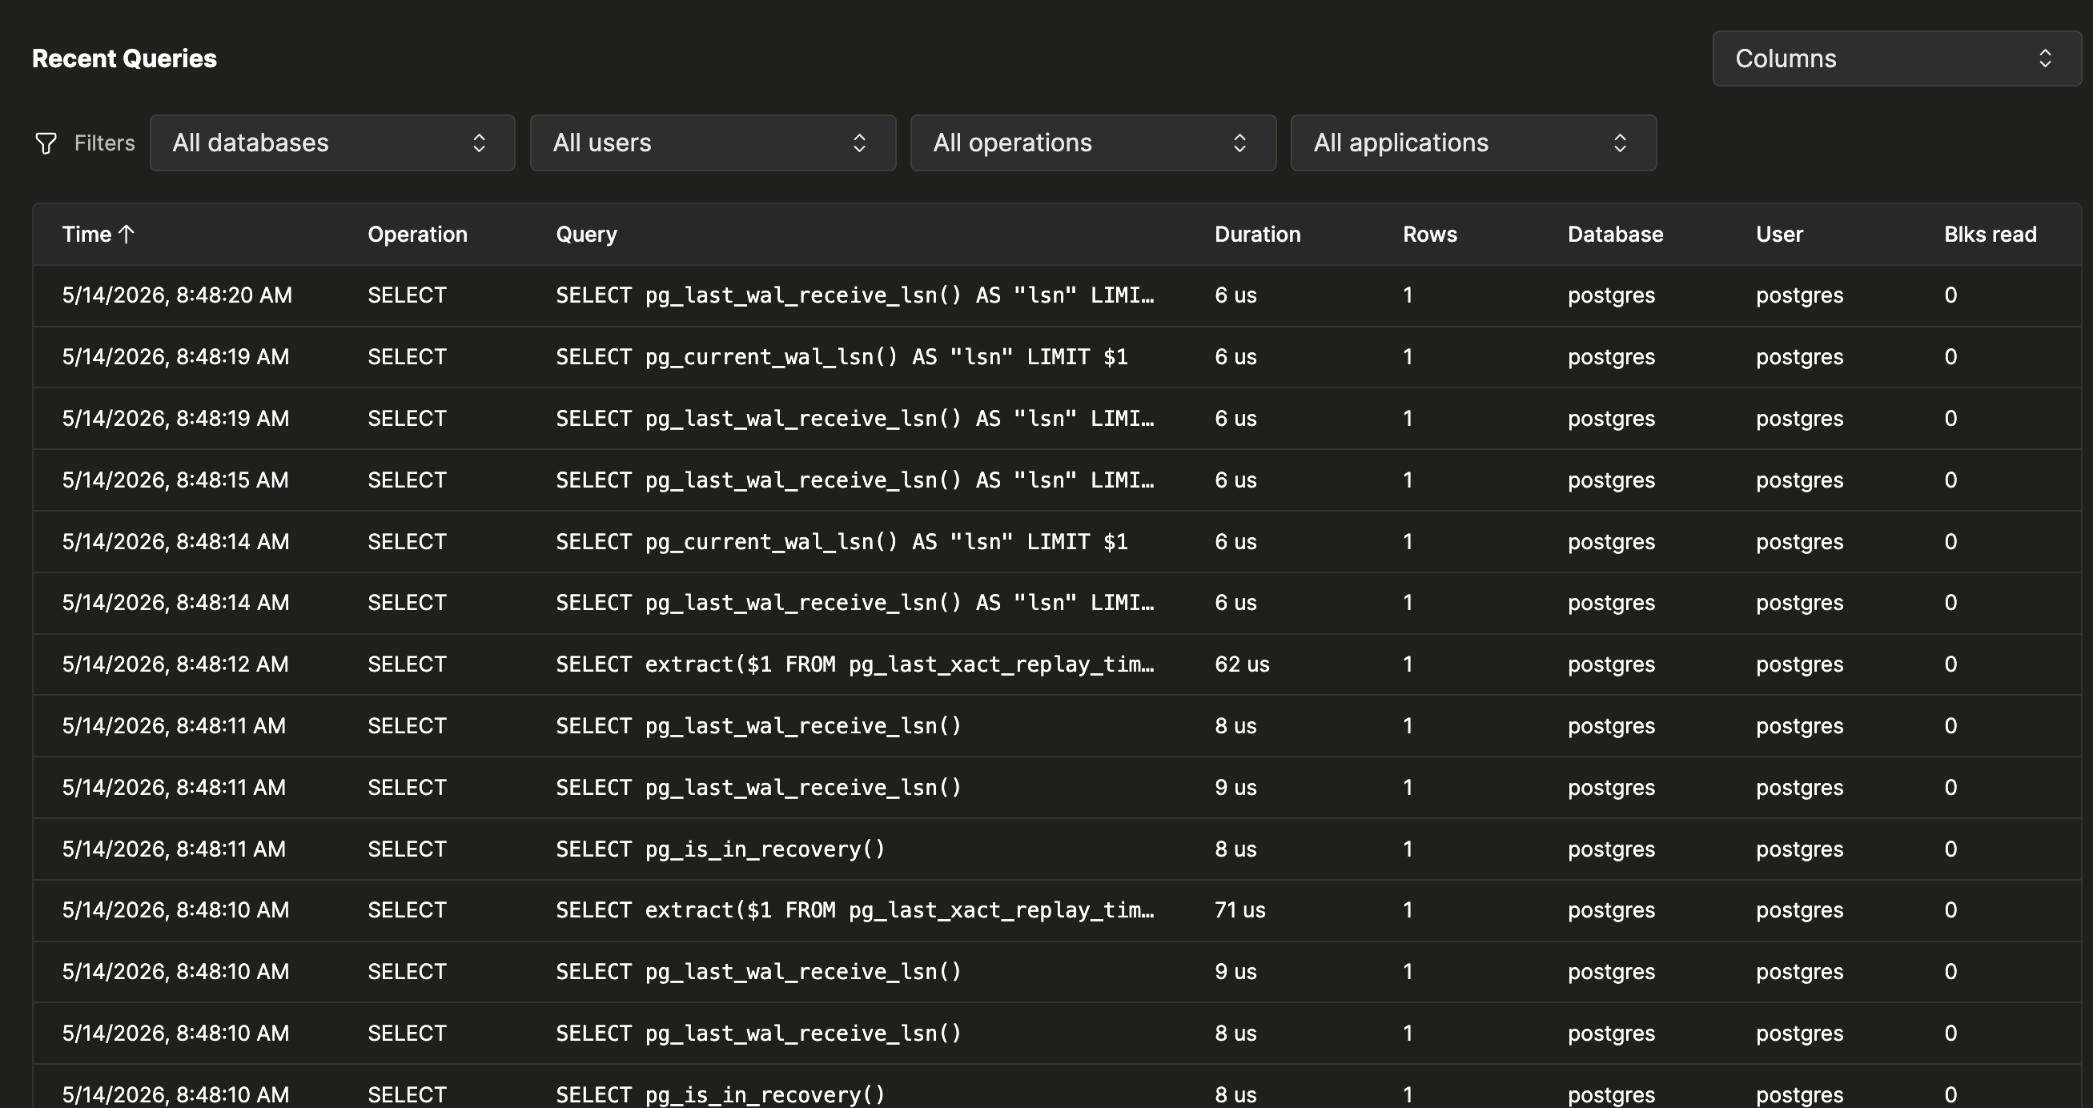Click the Time column sort arrow

pyautogui.click(x=126, y=234)
